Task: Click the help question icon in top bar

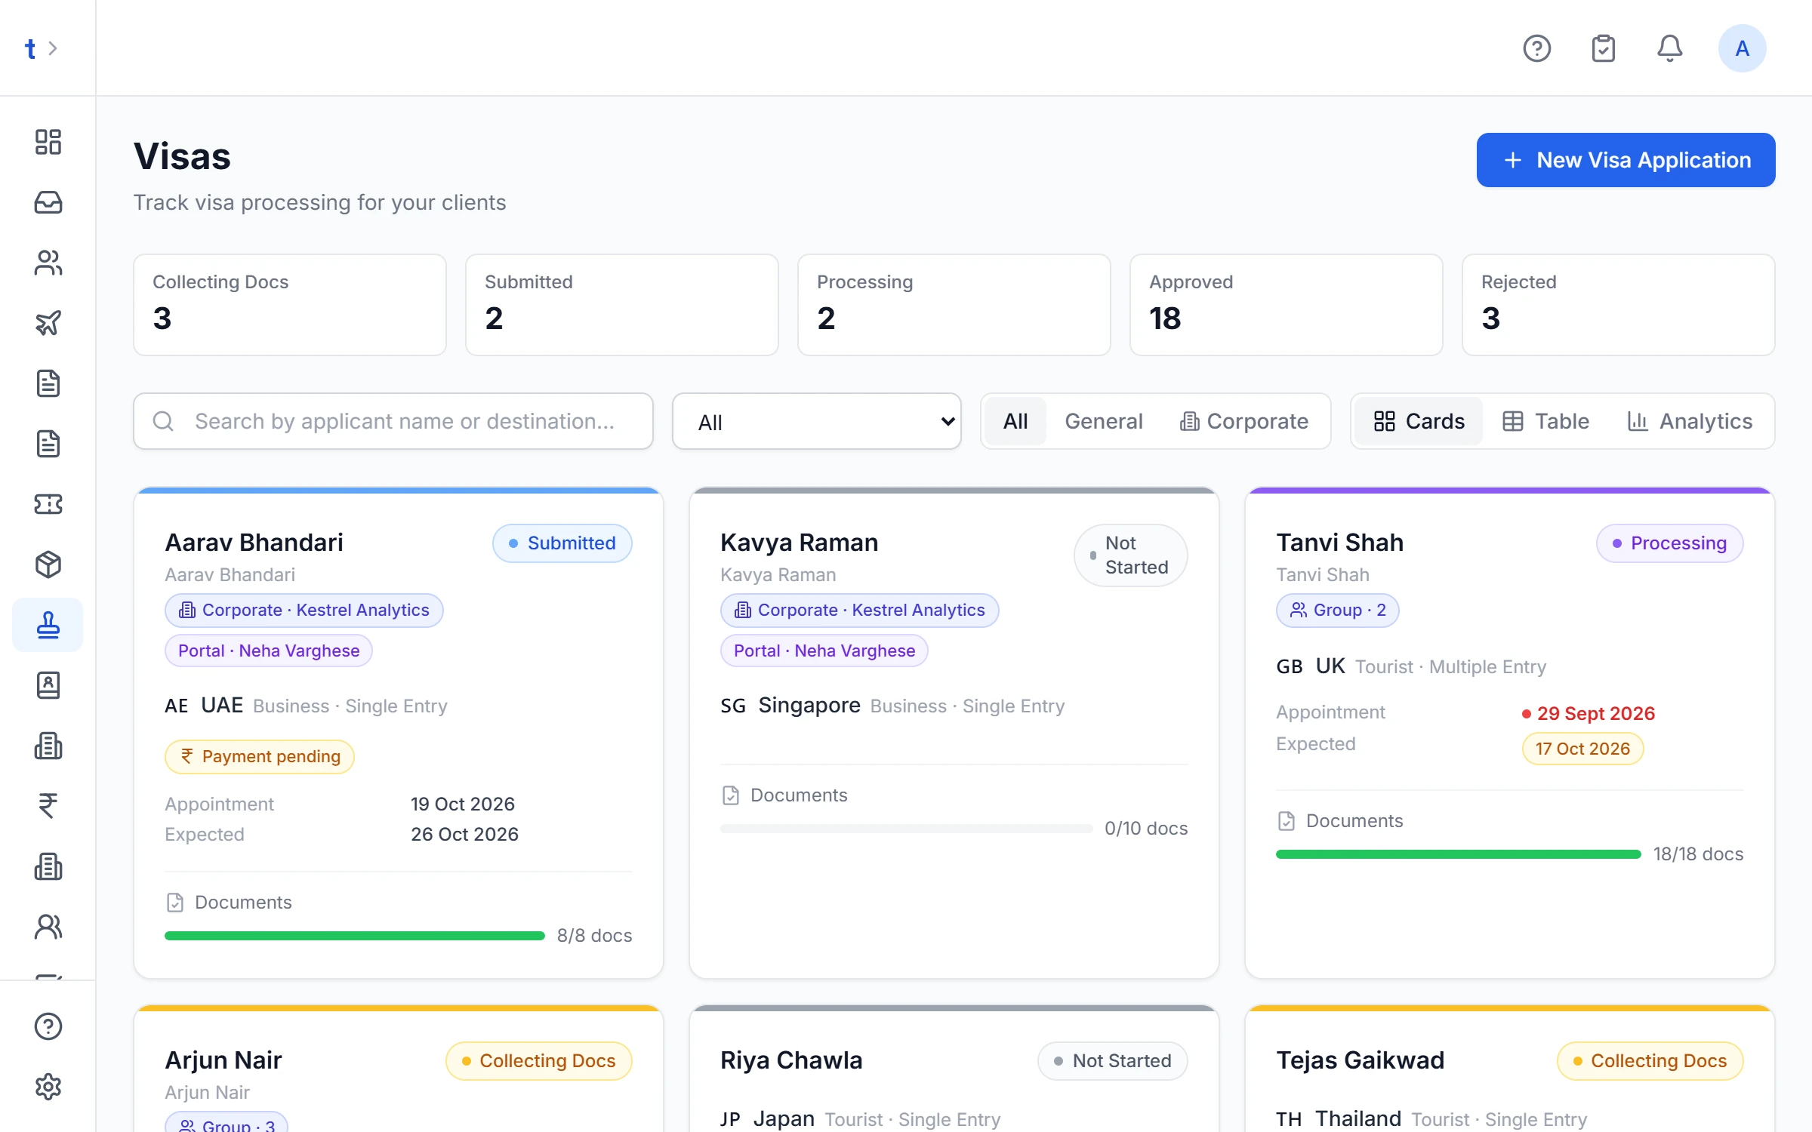Action: 1536,48
